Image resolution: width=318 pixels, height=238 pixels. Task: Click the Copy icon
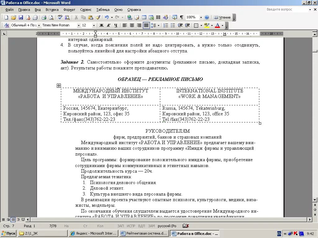click(83, 17)
